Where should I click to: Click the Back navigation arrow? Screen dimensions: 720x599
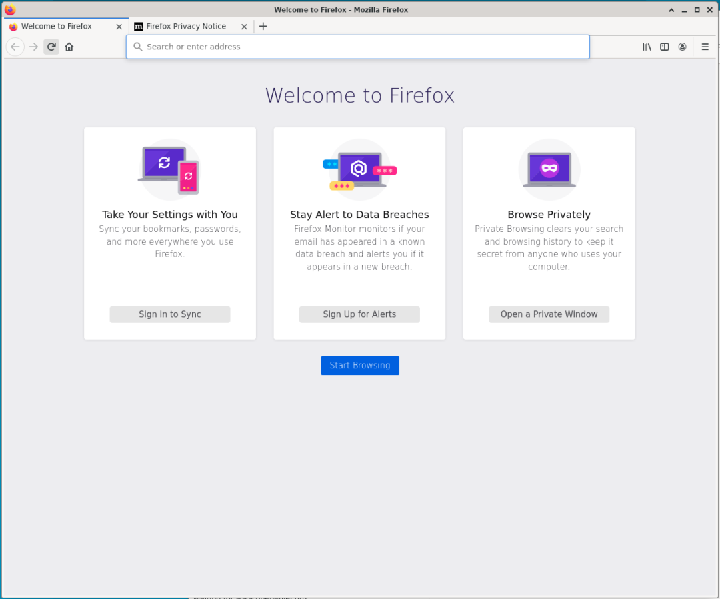(x=15, y=47)
